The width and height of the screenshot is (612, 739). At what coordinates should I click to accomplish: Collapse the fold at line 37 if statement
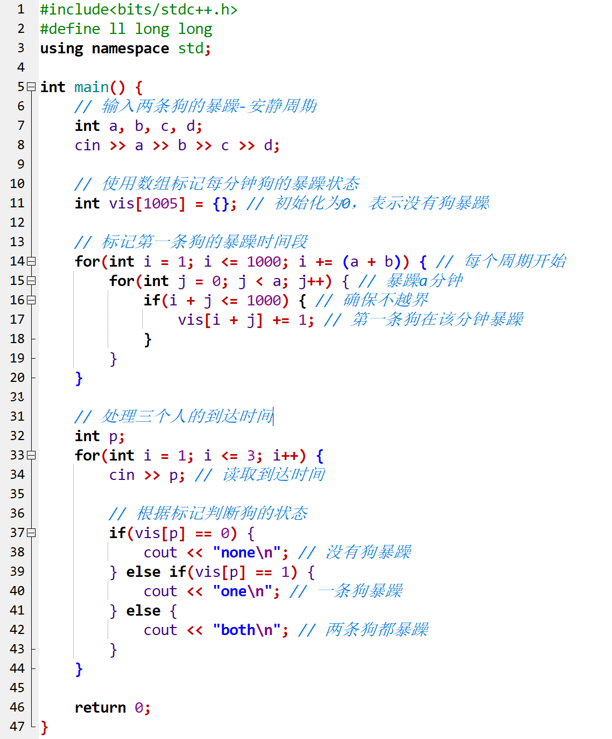tap(31, 533)
